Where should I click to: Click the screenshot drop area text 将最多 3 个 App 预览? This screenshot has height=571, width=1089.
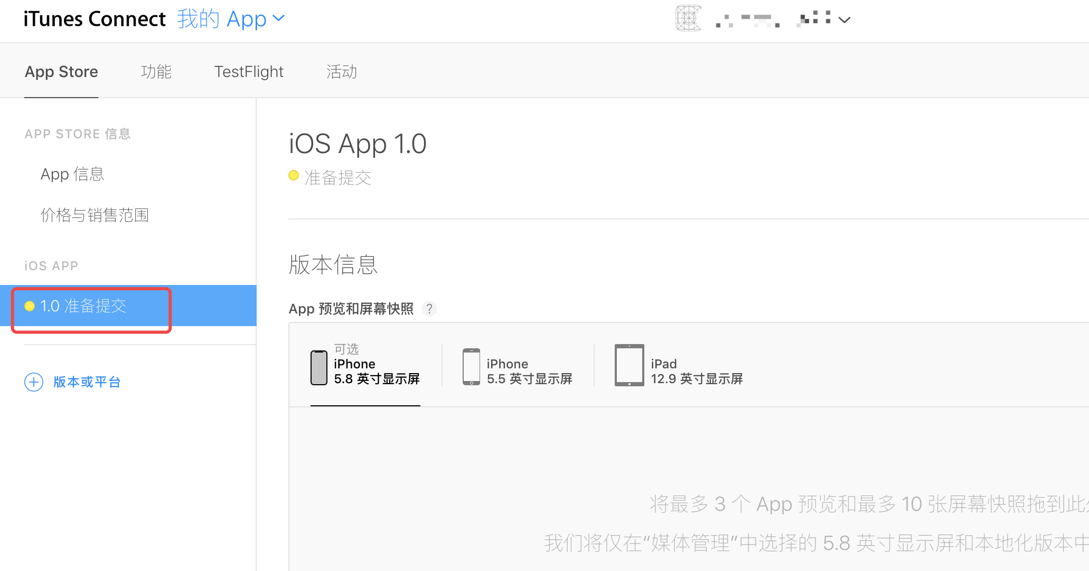[869, 504]
